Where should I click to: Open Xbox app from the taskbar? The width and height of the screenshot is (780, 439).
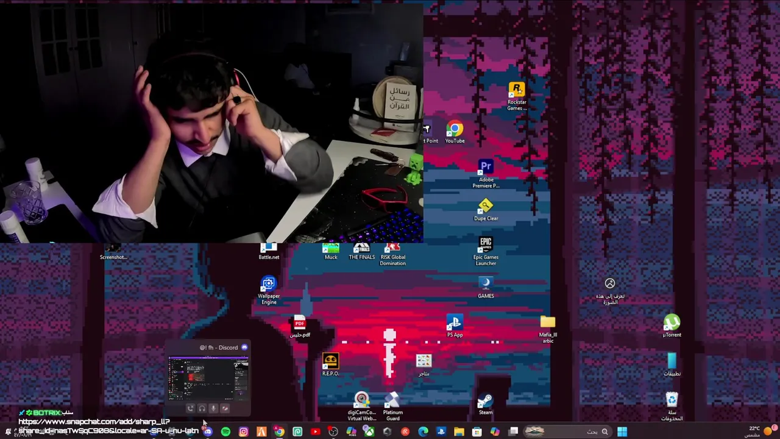pyautogui.click(x=369, y=432)
